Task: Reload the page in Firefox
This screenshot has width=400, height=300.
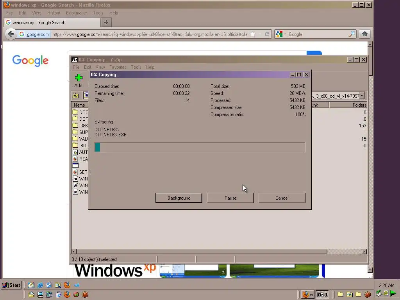Action: pyautogui.click(x=267, y=34)
